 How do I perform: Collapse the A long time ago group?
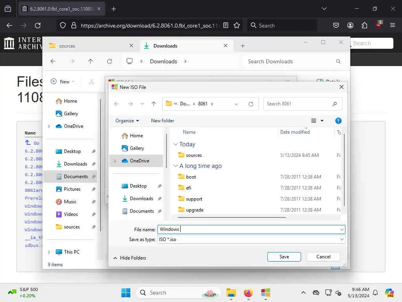coord(175,166)
